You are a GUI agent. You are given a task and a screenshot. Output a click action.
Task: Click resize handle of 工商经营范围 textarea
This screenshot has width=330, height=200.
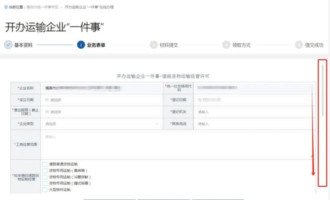pyautogui.click(x=312, y=156)
